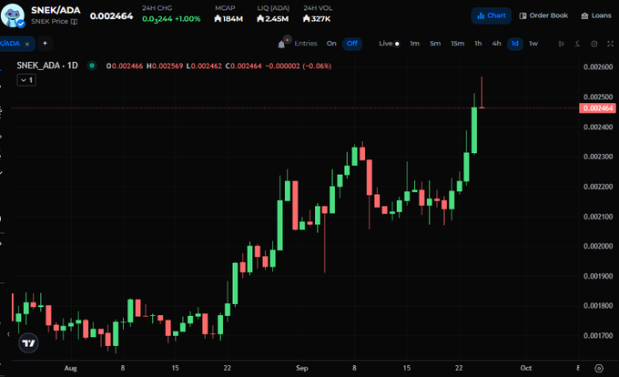Click the low value L0.002462
Screen dimensions: 619x377
click(204, 66)
